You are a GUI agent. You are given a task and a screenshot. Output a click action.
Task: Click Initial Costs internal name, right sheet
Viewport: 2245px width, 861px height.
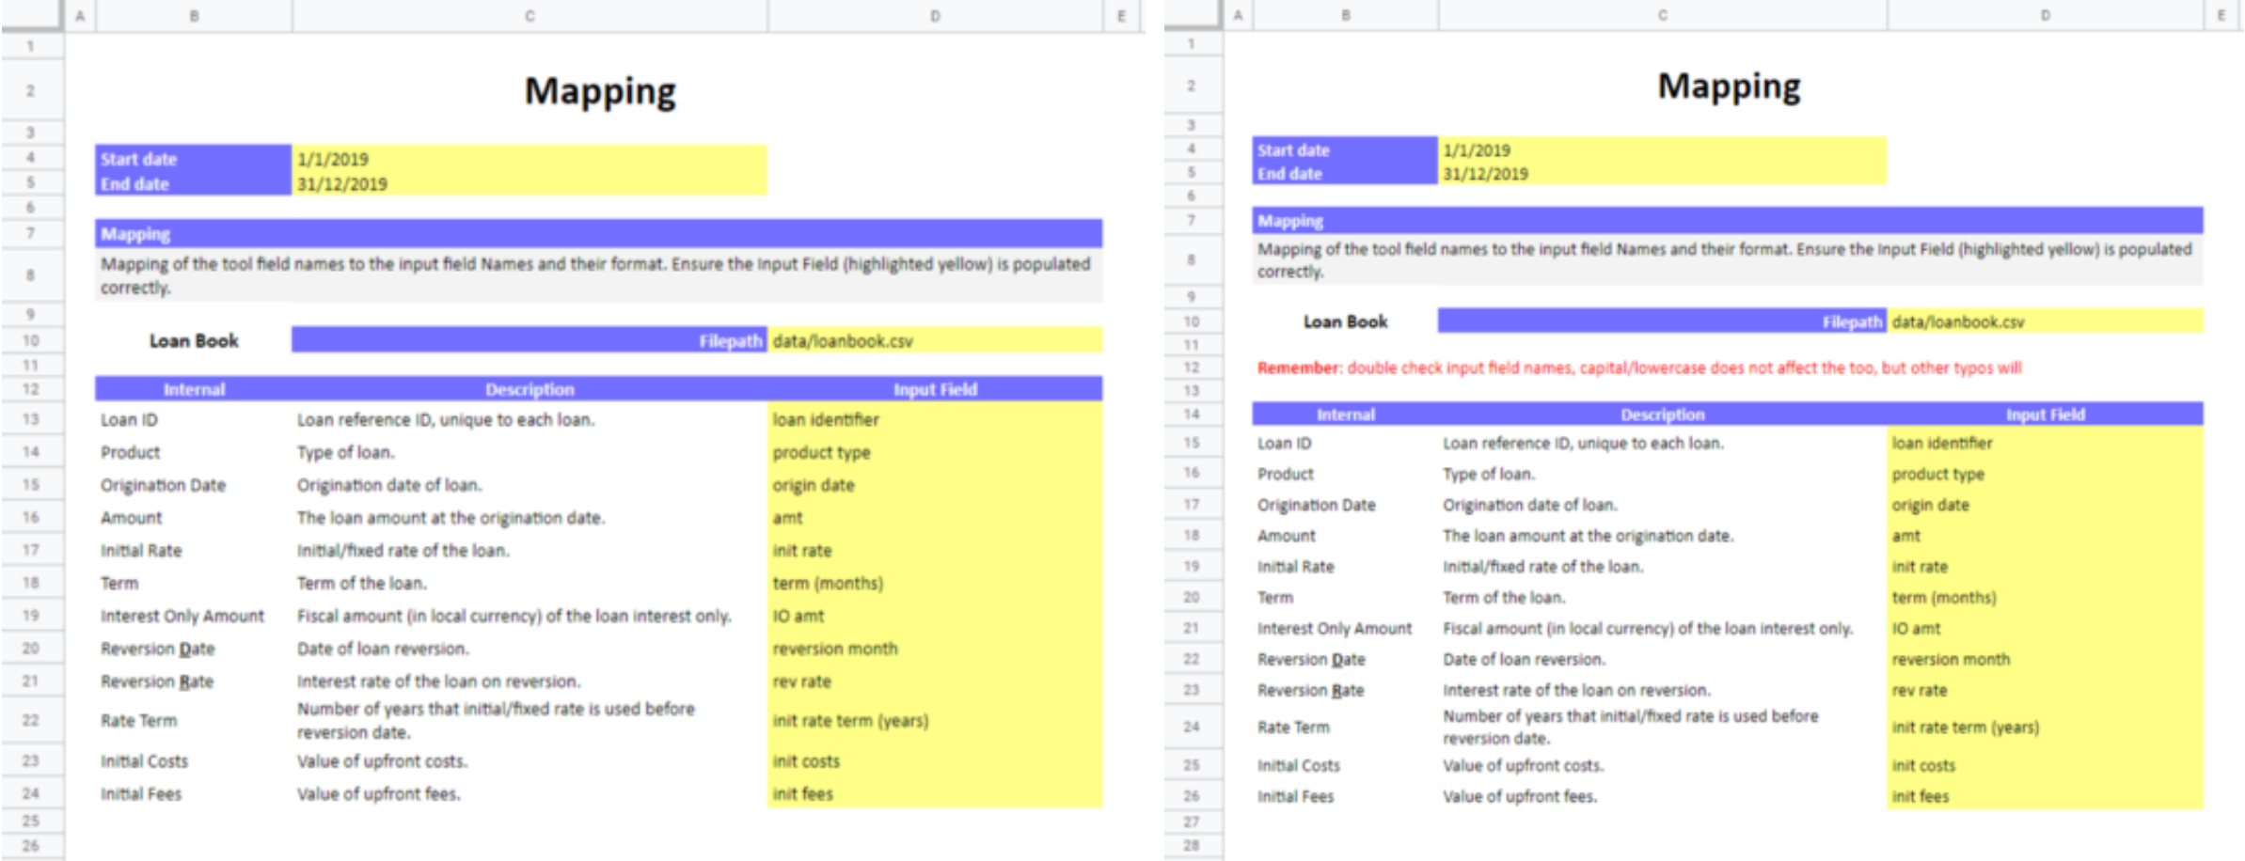tap(1298, 765)
